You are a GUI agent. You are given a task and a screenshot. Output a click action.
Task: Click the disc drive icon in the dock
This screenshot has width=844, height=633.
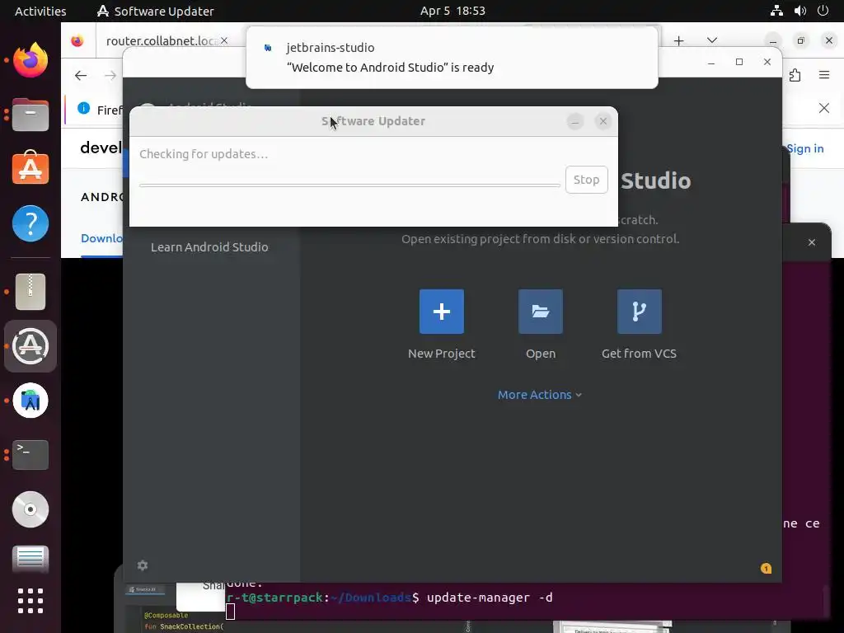pyautogui.click(x=30, y=509)
